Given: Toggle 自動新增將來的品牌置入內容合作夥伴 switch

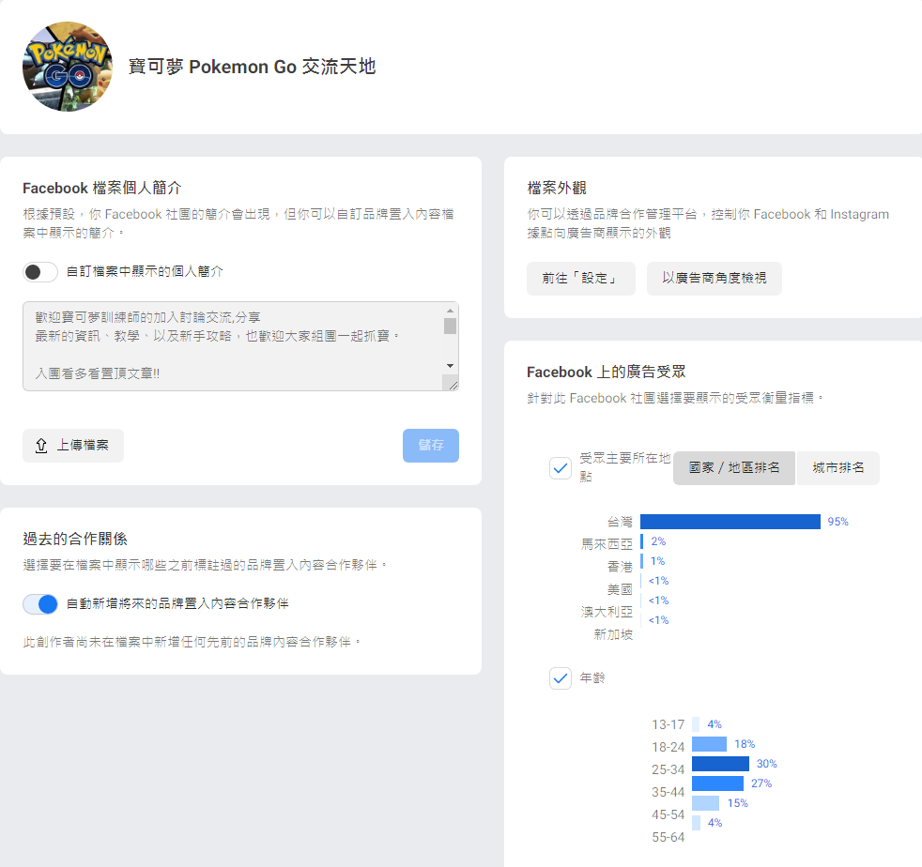Looking at the screenshot, I should 40,604.
